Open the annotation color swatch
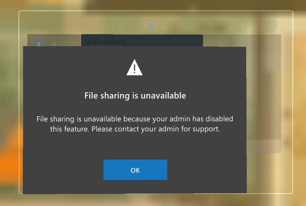The width and height of the screenshot is (306, 206). pos(152,26)
